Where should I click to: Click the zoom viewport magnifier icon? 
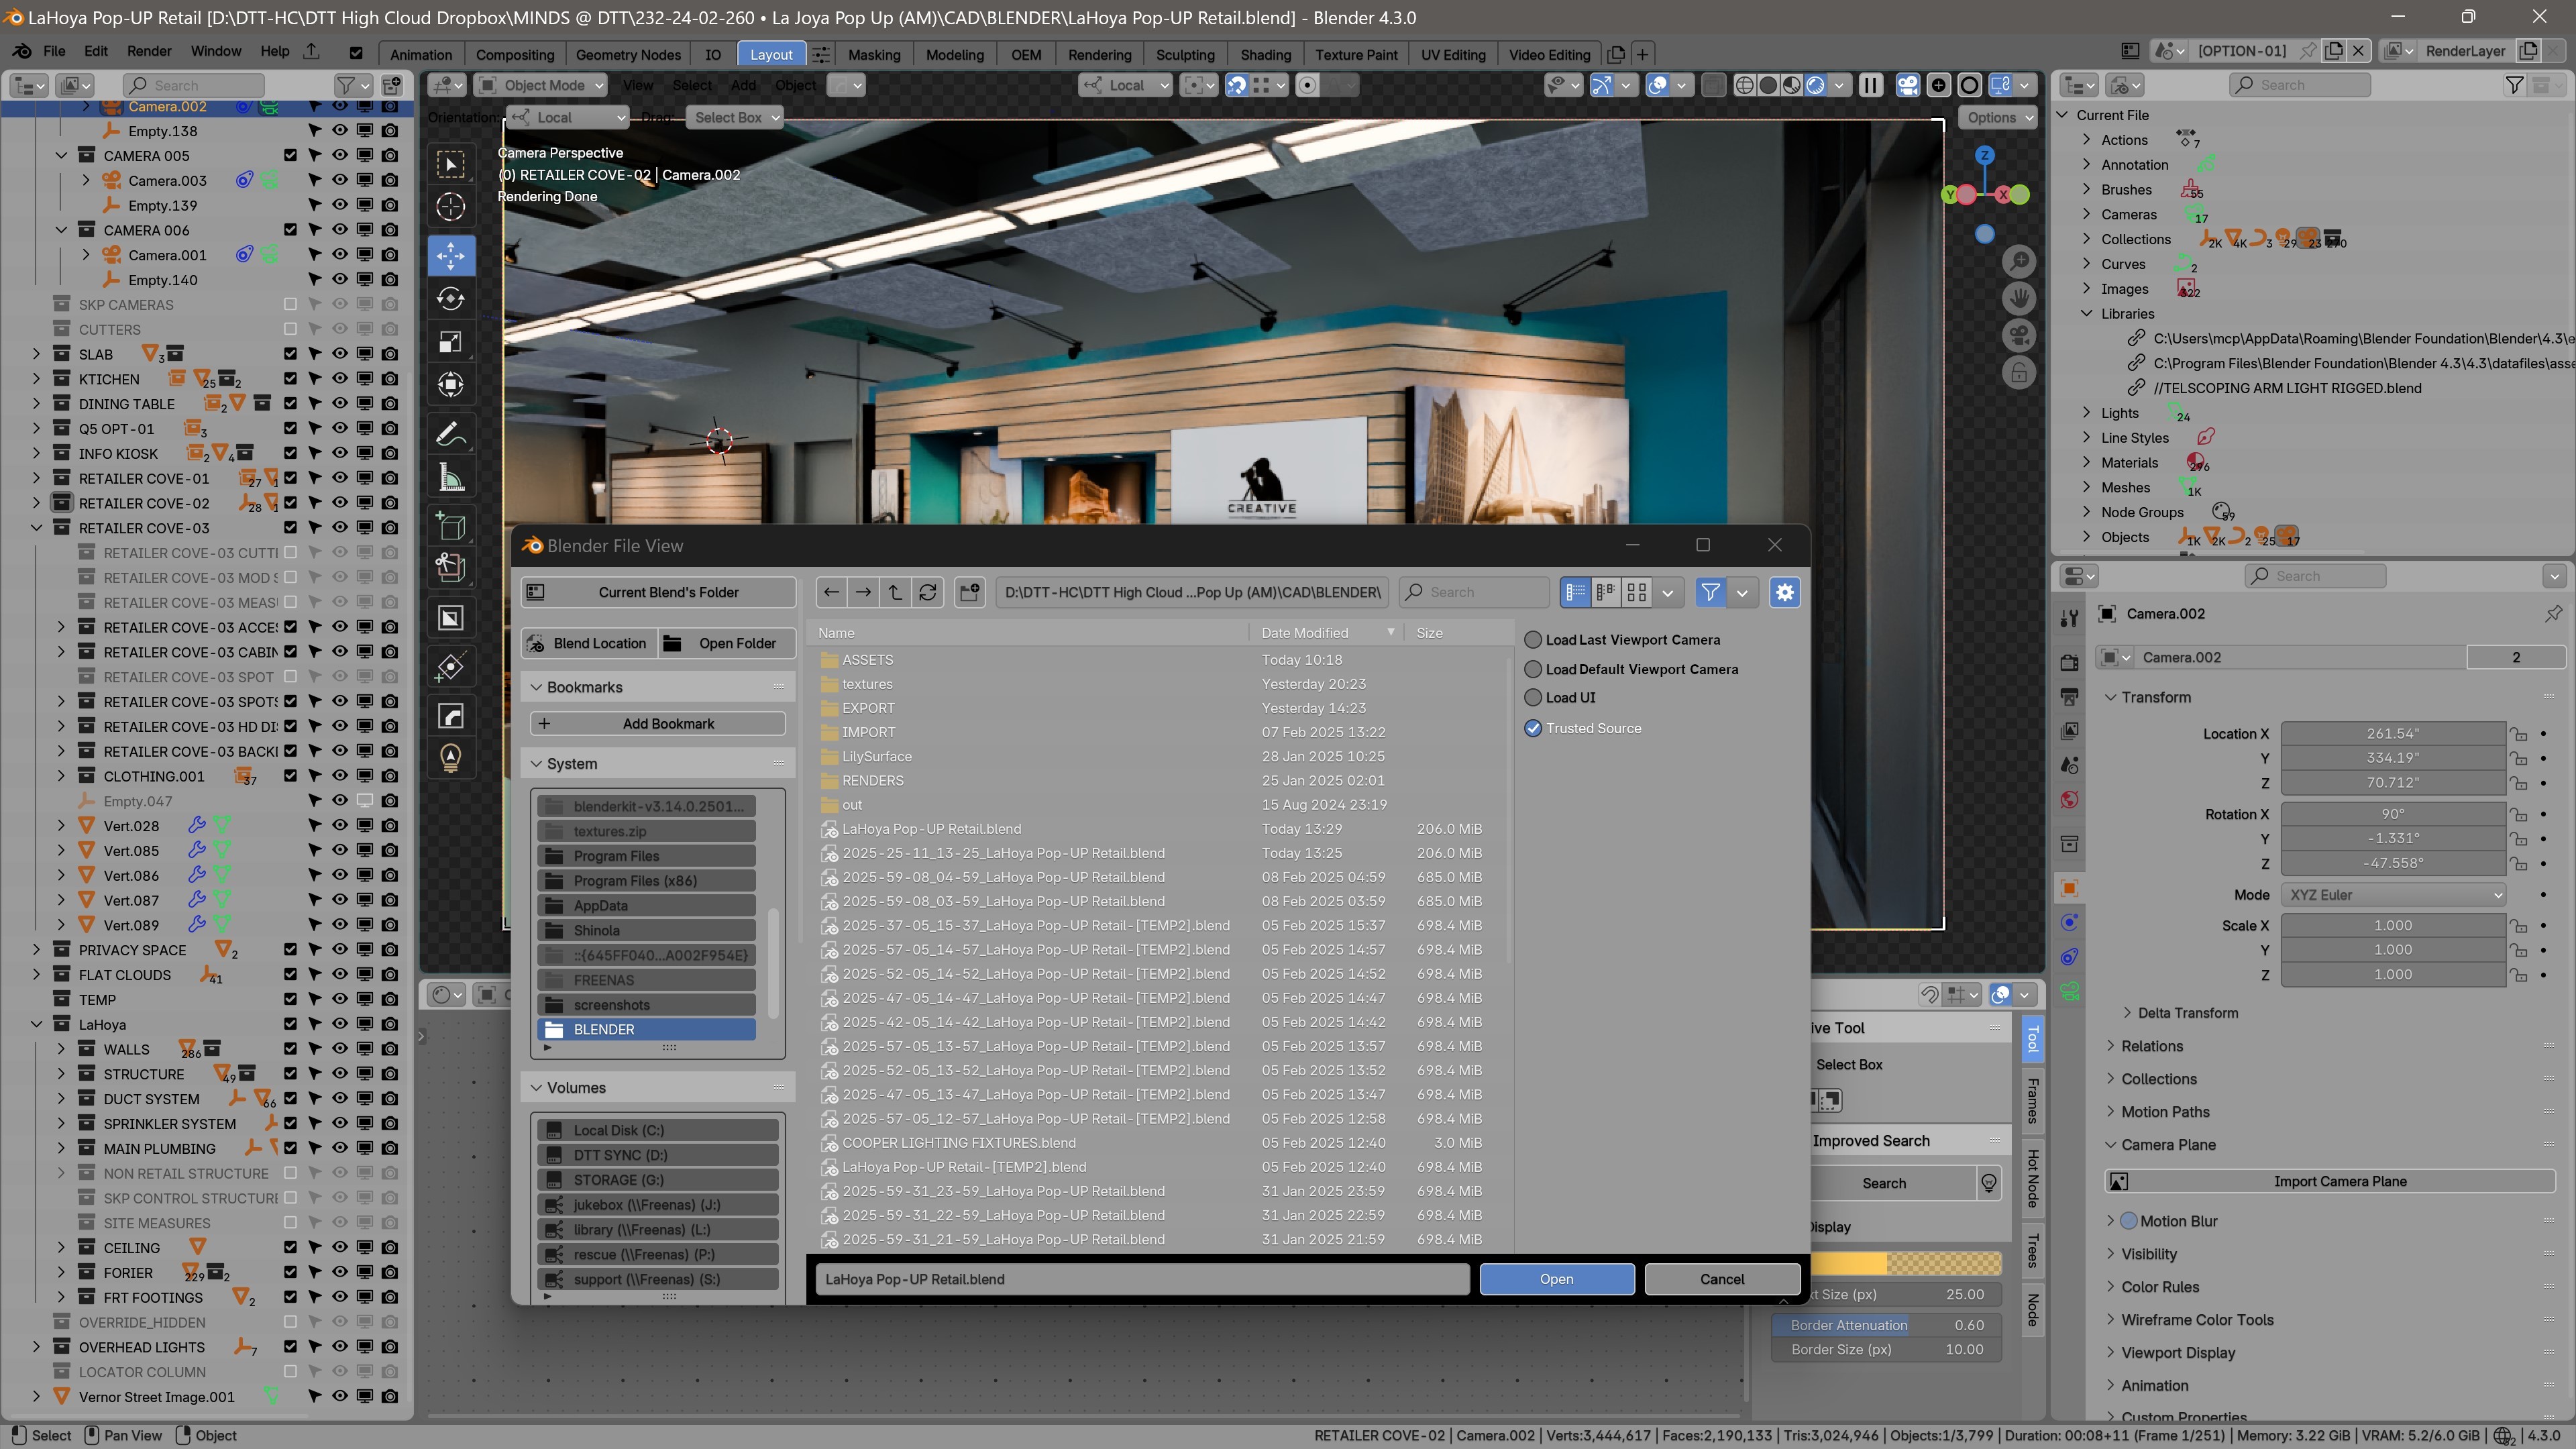[x=2019, y=262]
